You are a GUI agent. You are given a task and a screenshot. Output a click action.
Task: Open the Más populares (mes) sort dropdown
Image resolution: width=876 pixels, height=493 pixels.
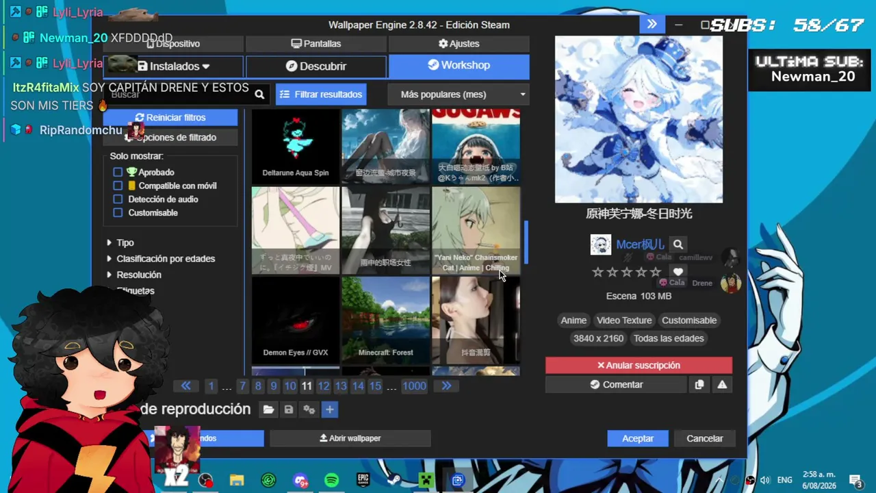pyautogui.click(x=459, y=94)
